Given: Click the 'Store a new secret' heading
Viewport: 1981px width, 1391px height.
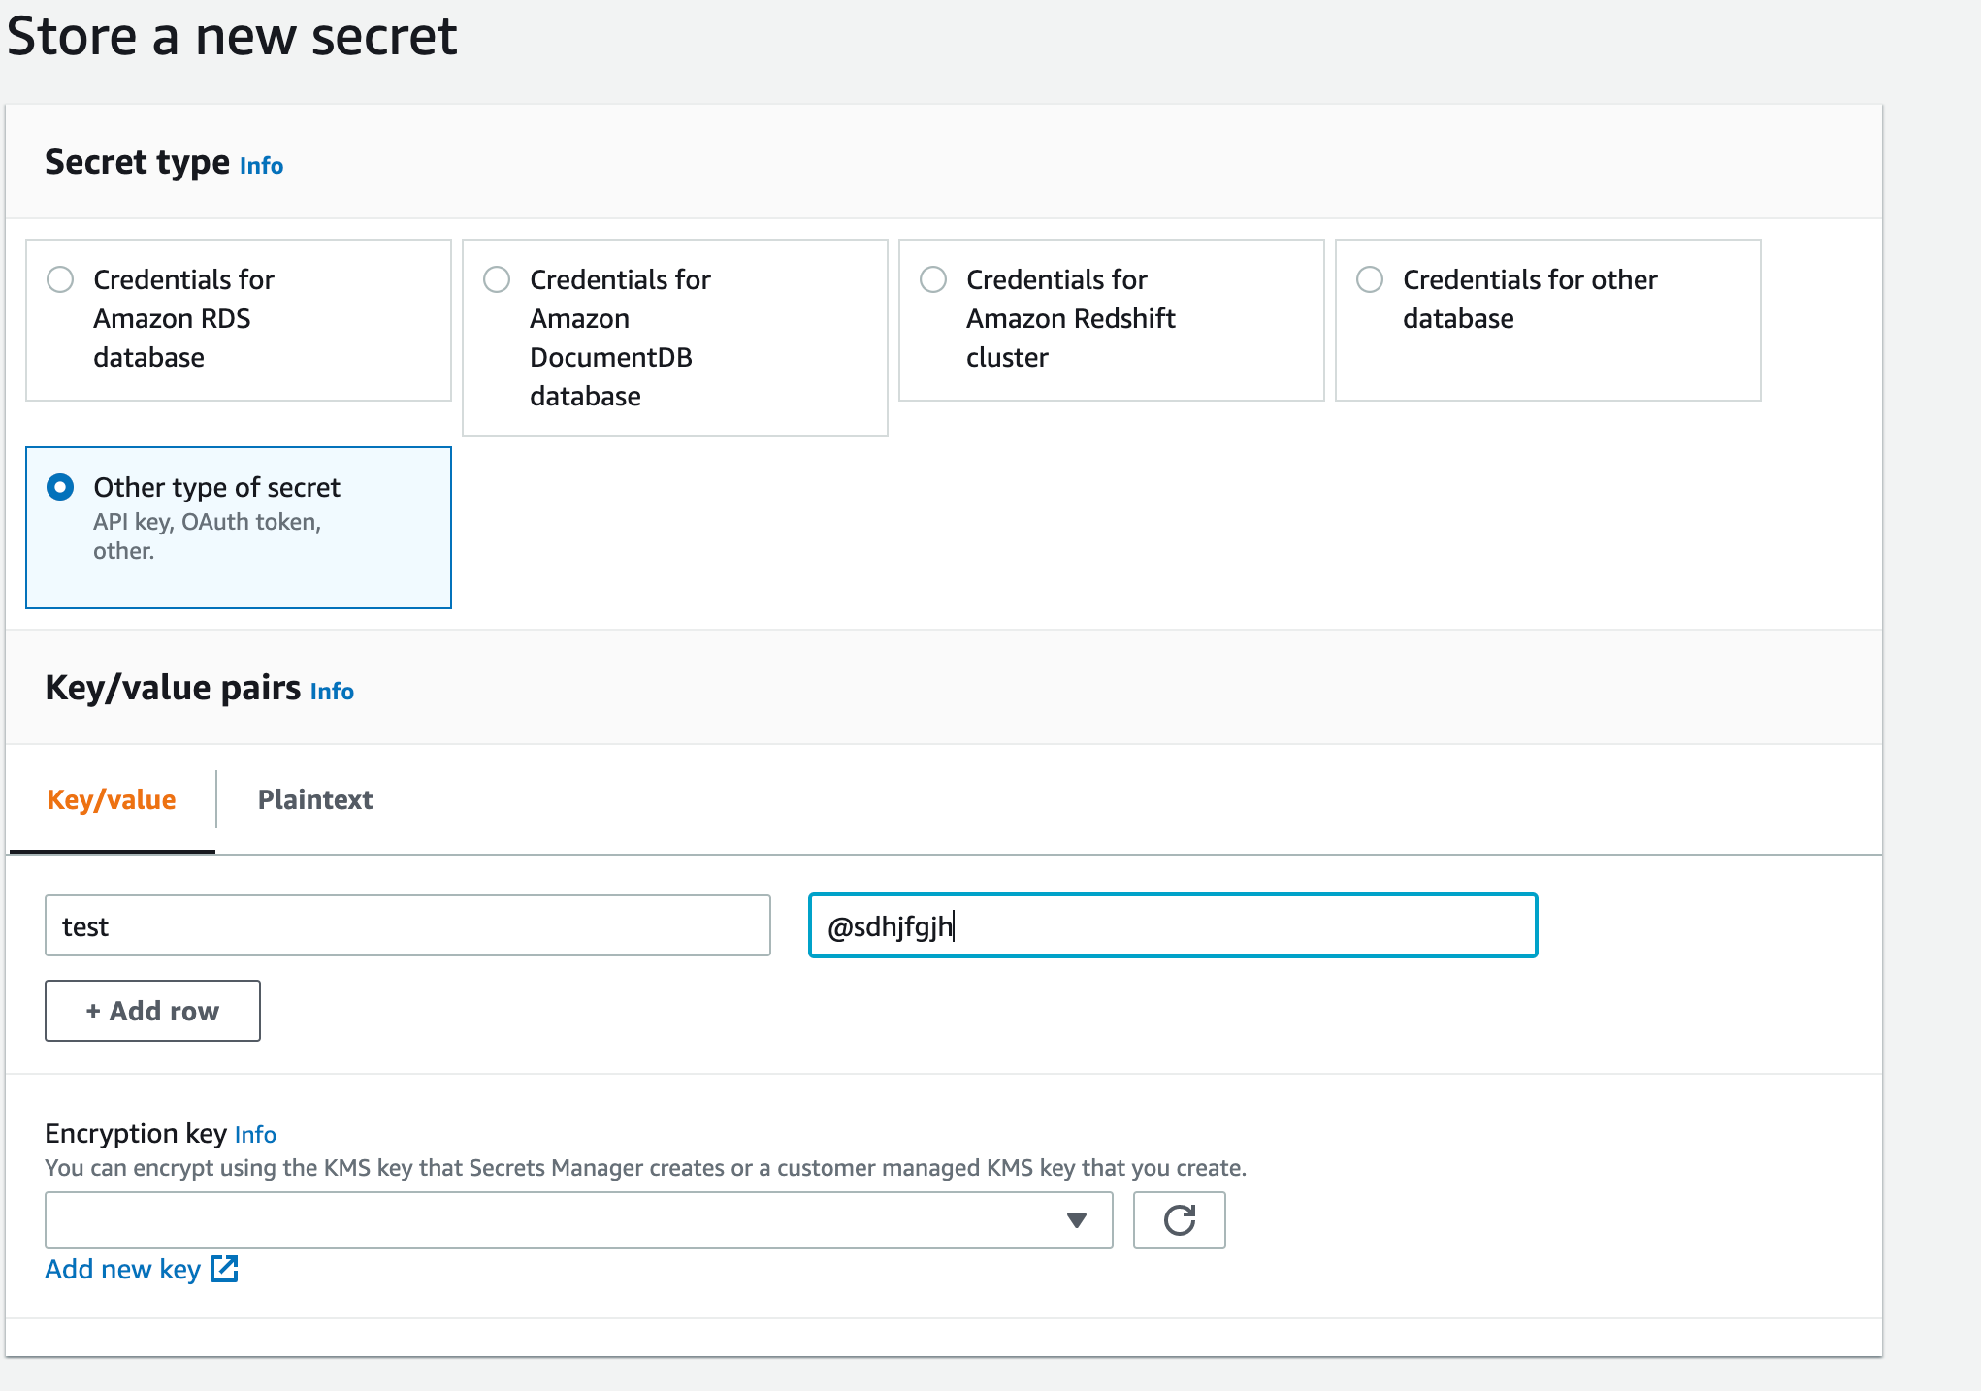Looking at the screenshot, I should (x=232, y=37).
